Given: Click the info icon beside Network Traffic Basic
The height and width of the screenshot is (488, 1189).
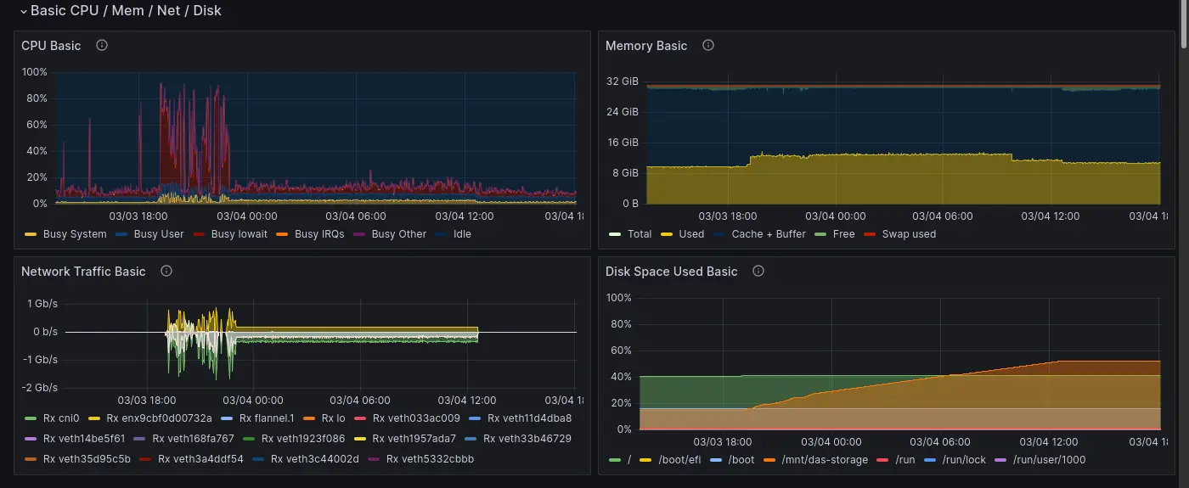Looking at the screenshot, I should point(166,272).
